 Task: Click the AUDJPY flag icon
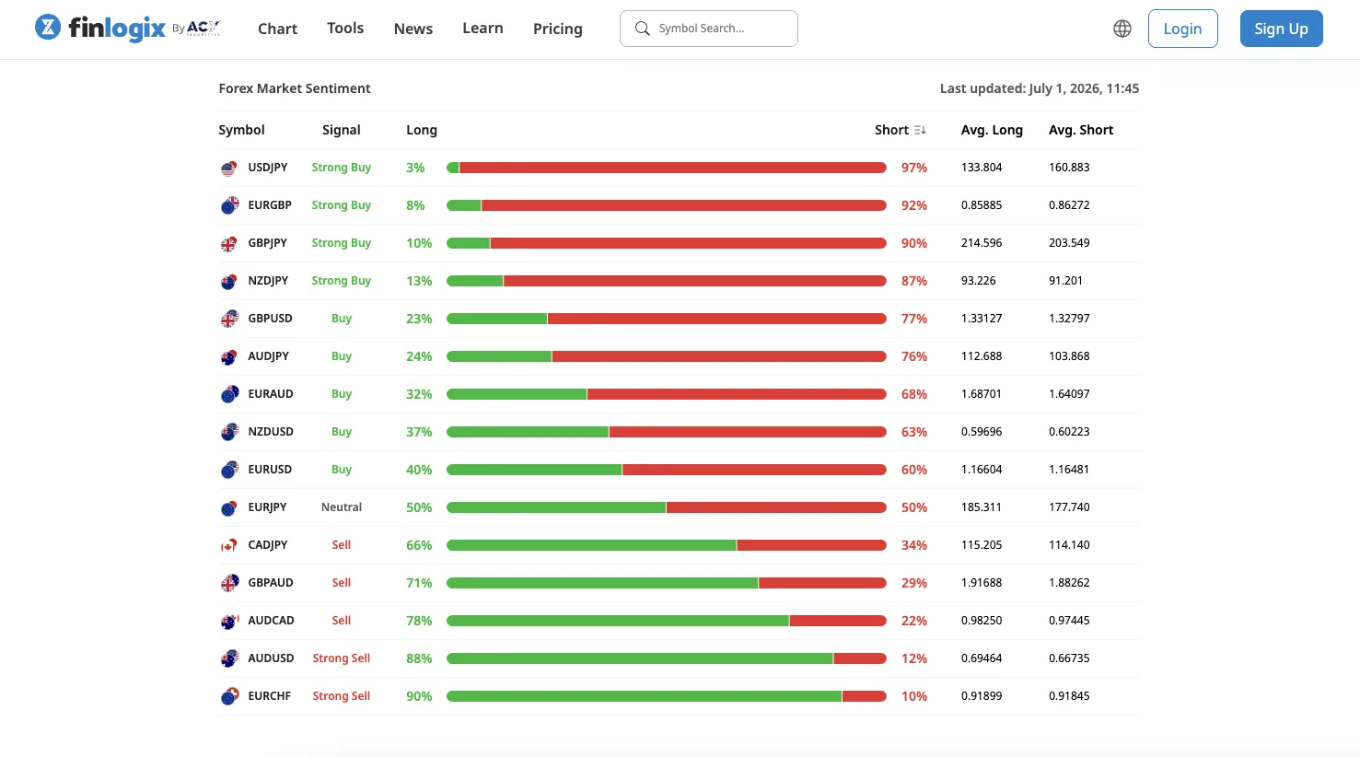(229, 357)
